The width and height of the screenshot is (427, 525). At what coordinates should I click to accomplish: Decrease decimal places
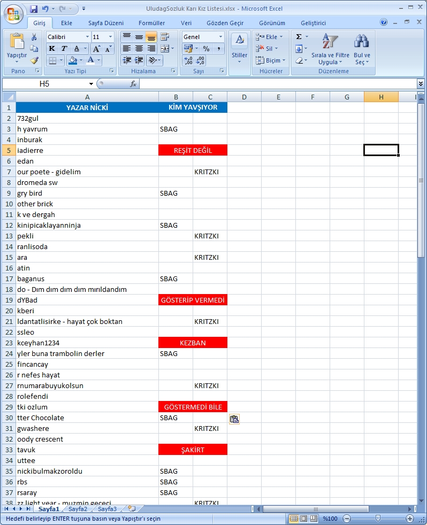tap(200, 60)
